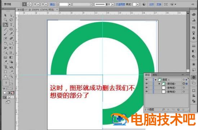Switch to Layers tab (图层)
This screenshot has height=130, width=198.
[x=147, y=75]
